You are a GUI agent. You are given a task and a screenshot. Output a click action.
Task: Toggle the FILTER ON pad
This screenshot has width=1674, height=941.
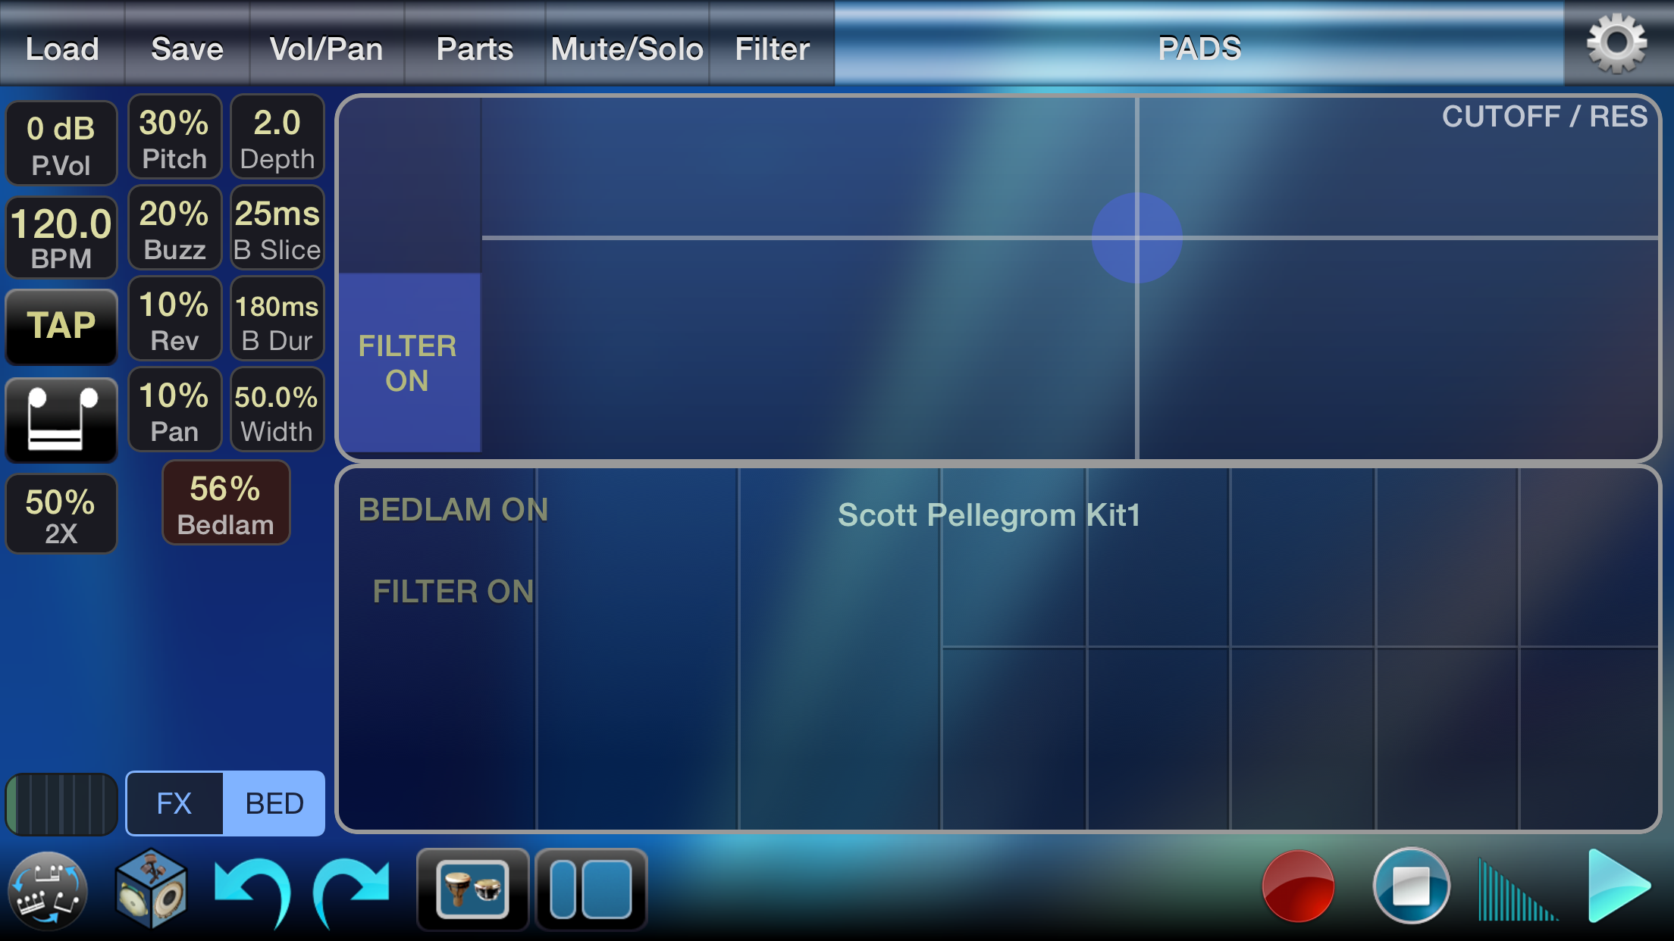(409, 363)
